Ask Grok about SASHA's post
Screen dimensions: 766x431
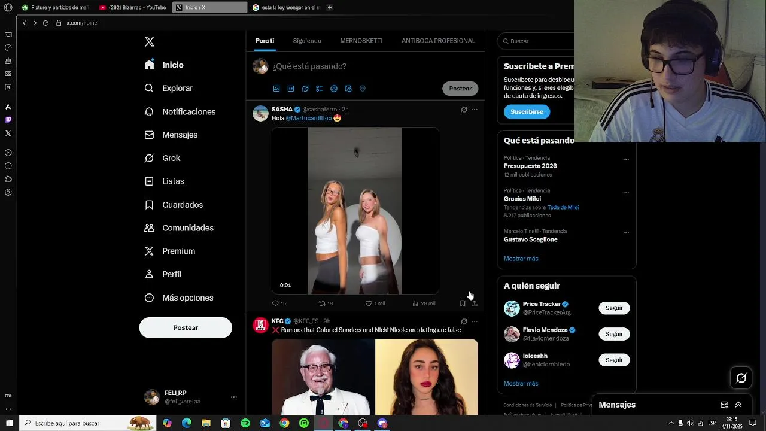[464, 110]
